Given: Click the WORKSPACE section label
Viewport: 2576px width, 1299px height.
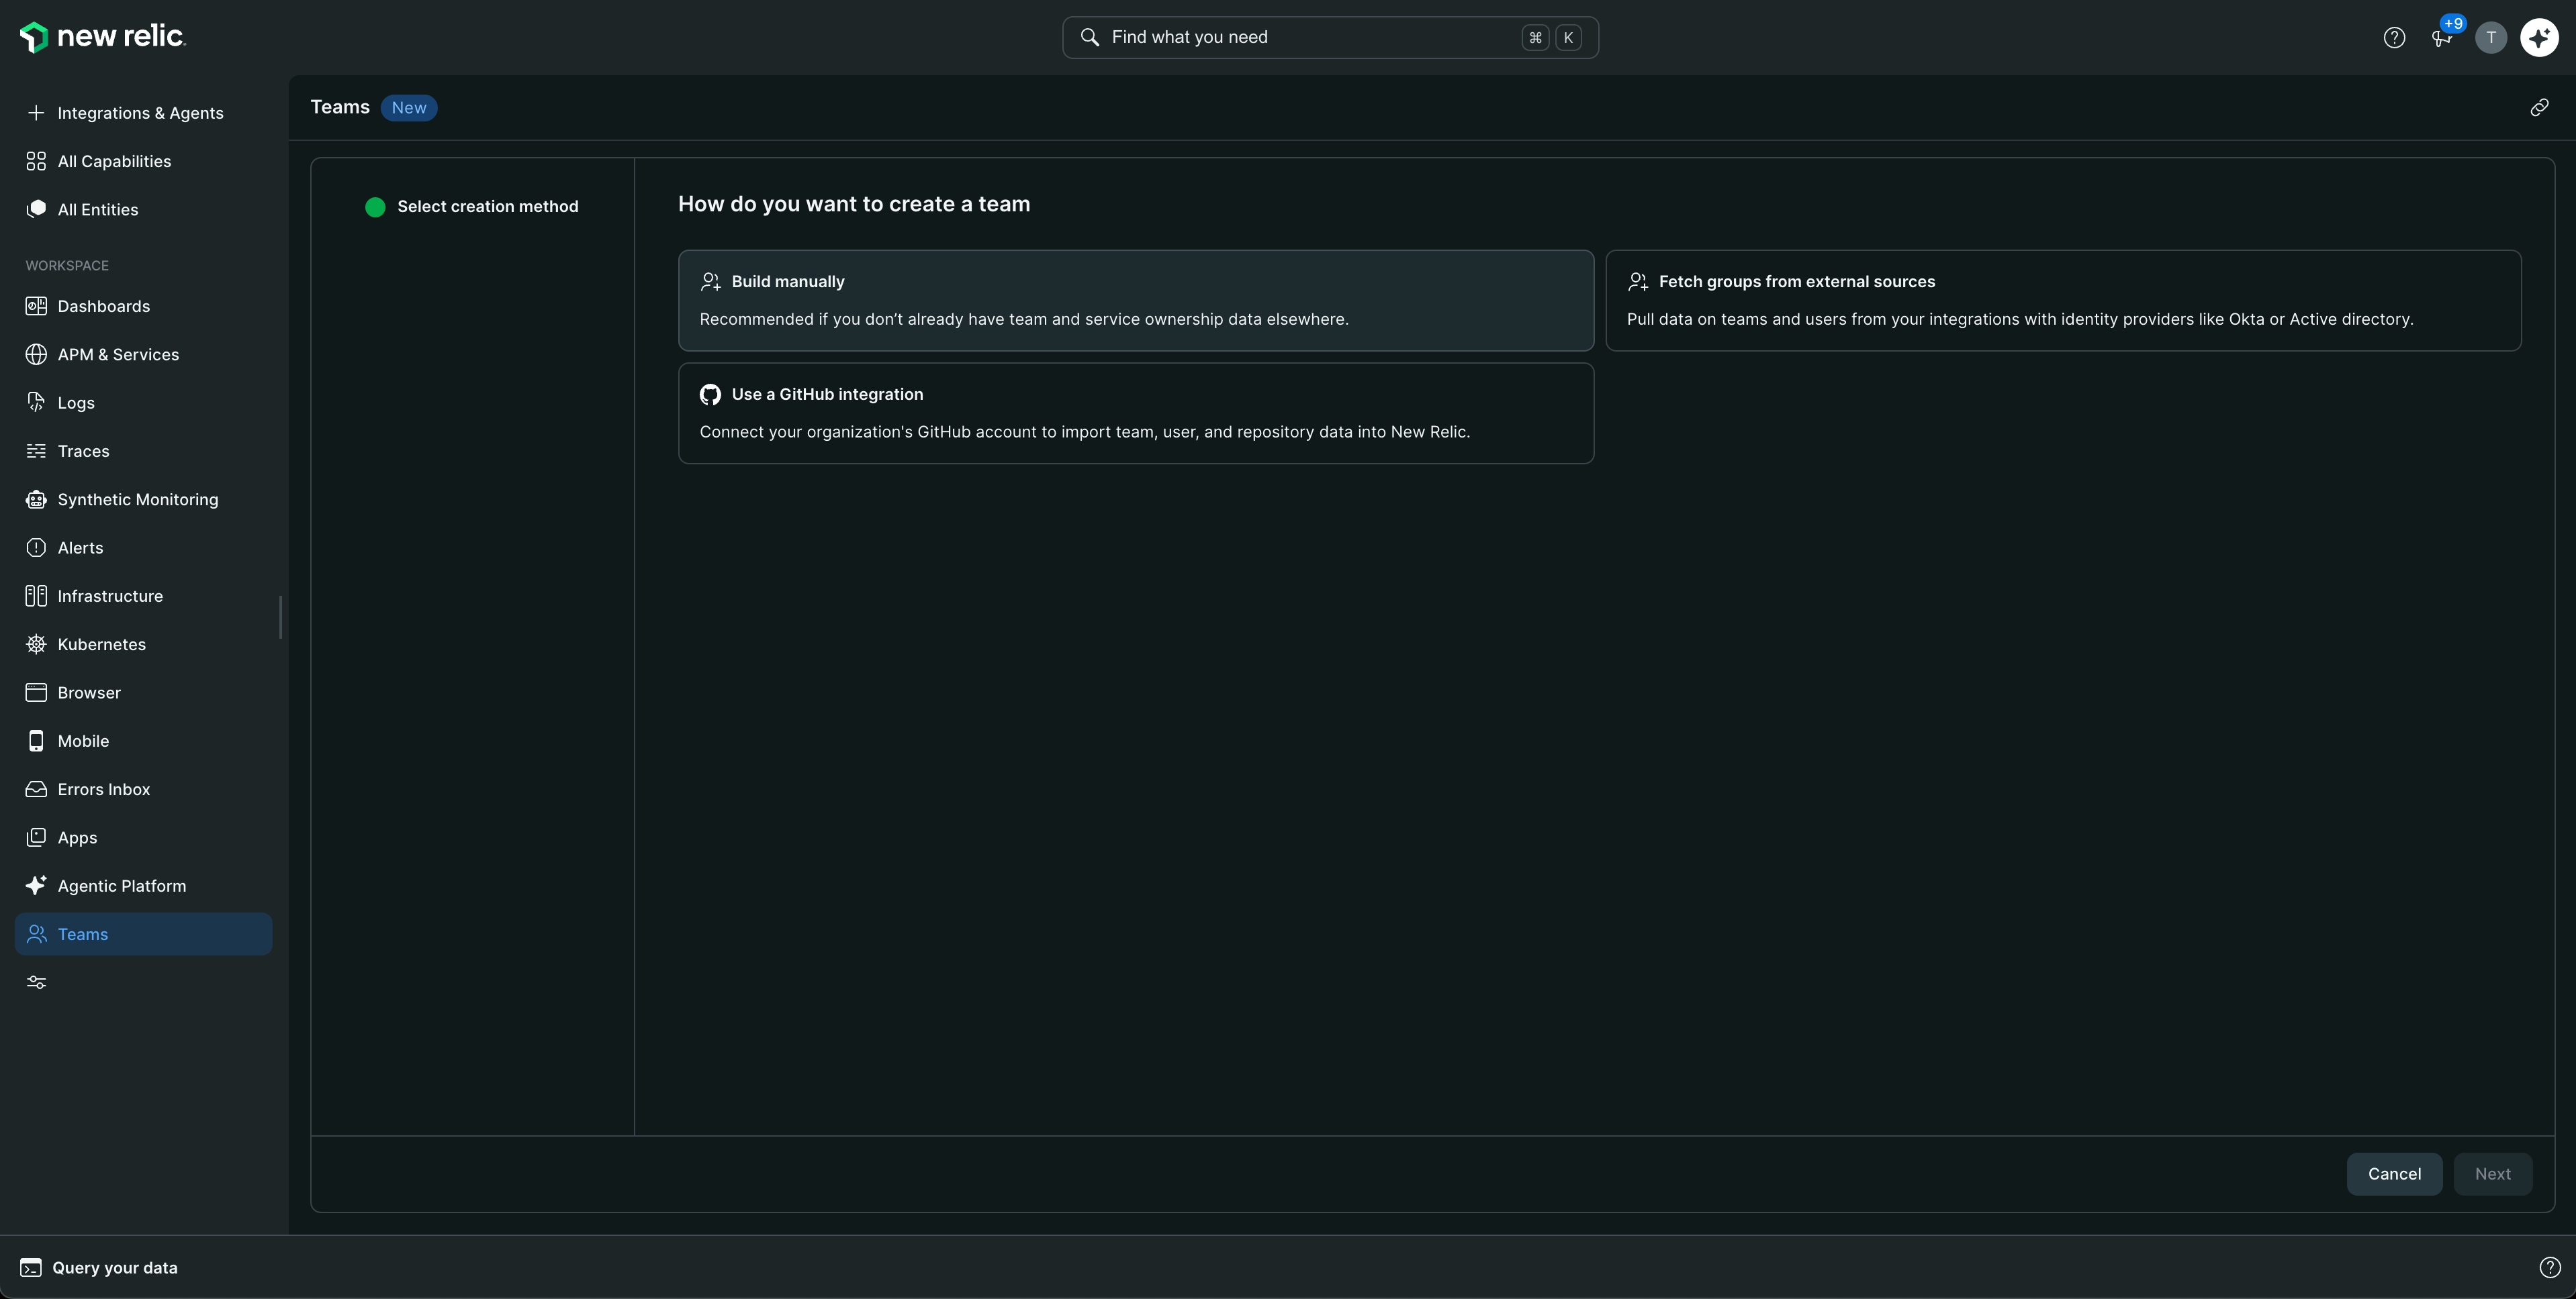Looking at the screenshot, I should pyautogui.click(x=67, y=266).
